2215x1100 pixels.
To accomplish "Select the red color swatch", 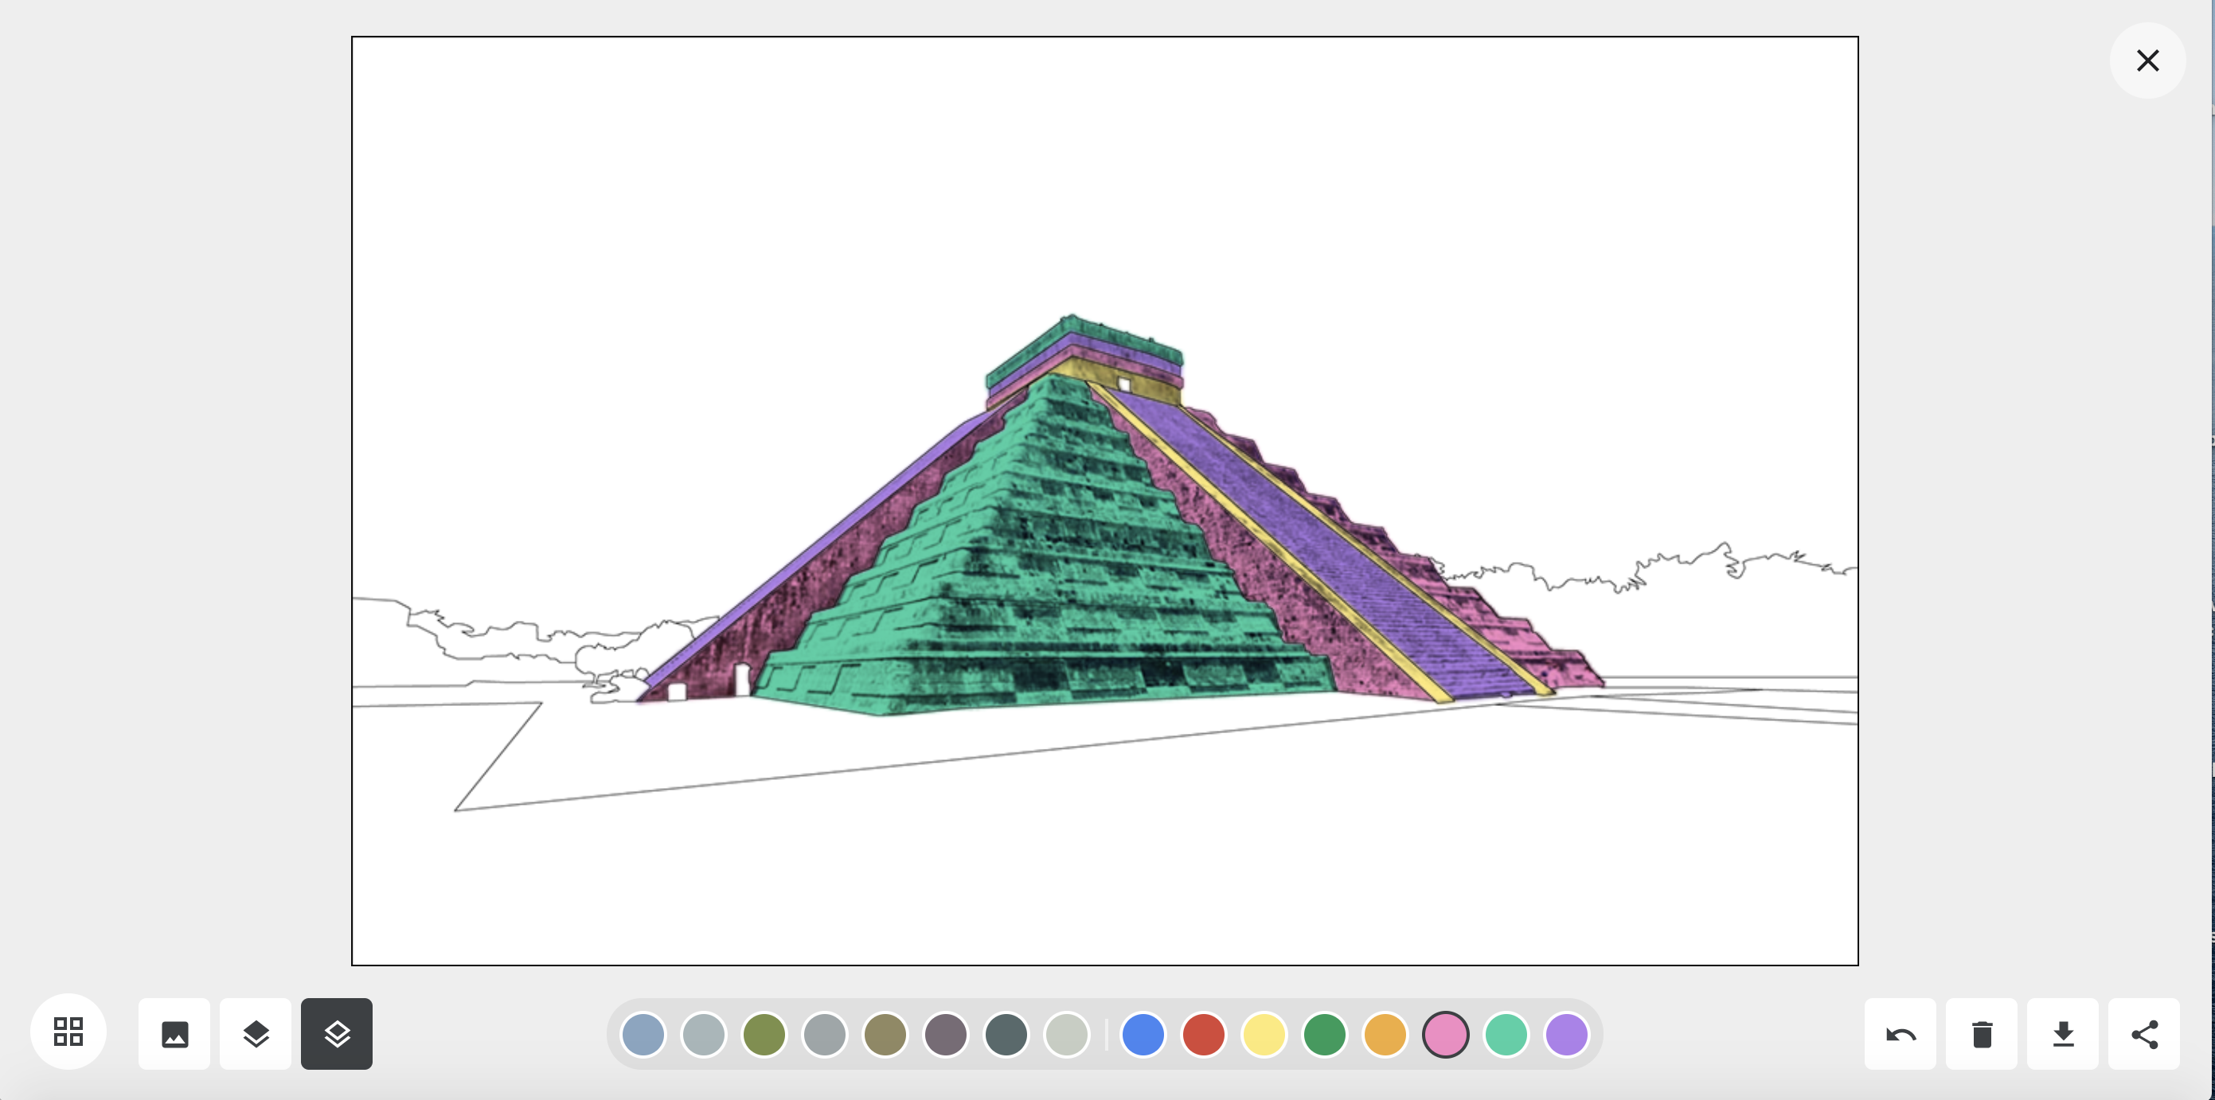I will point(1203,1034).
